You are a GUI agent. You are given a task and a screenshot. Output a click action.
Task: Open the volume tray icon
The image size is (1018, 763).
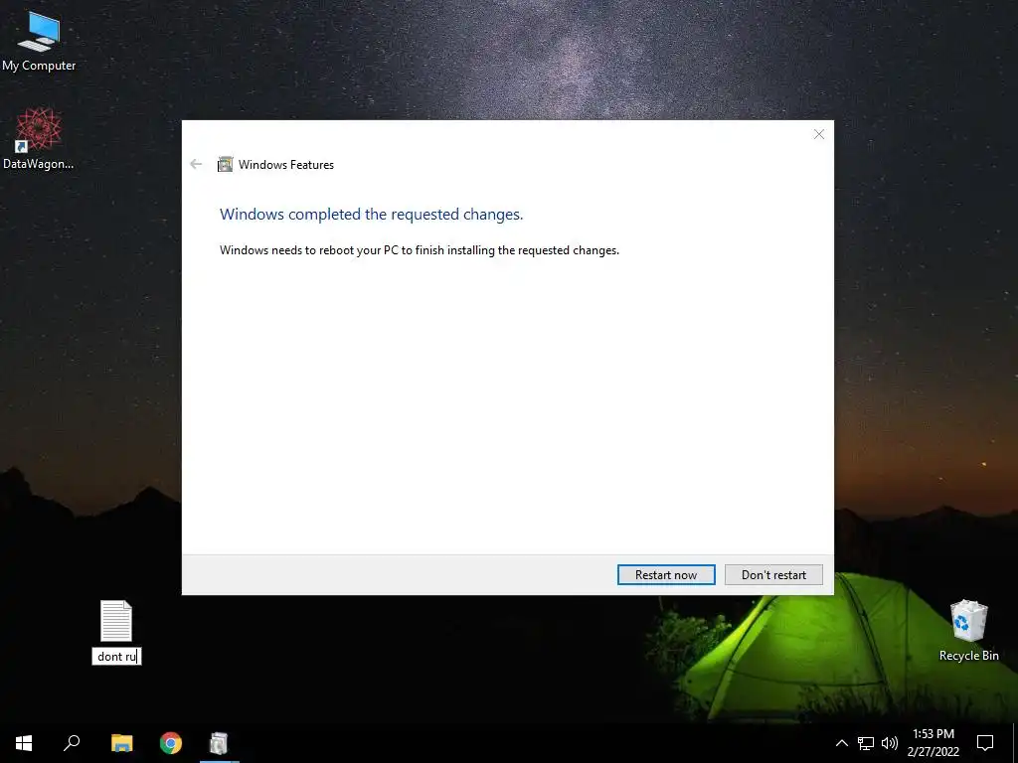coord(890,743)
